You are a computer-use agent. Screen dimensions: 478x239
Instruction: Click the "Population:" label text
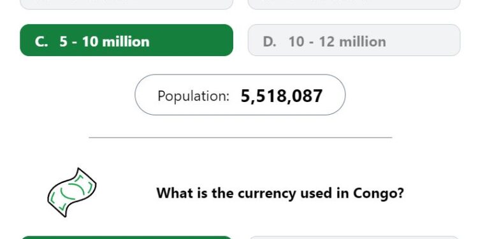coord(193,96)
